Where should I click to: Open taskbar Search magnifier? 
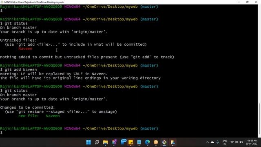pos(97,142)
